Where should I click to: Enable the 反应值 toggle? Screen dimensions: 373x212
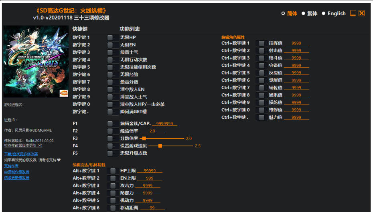tap(261, 73)
